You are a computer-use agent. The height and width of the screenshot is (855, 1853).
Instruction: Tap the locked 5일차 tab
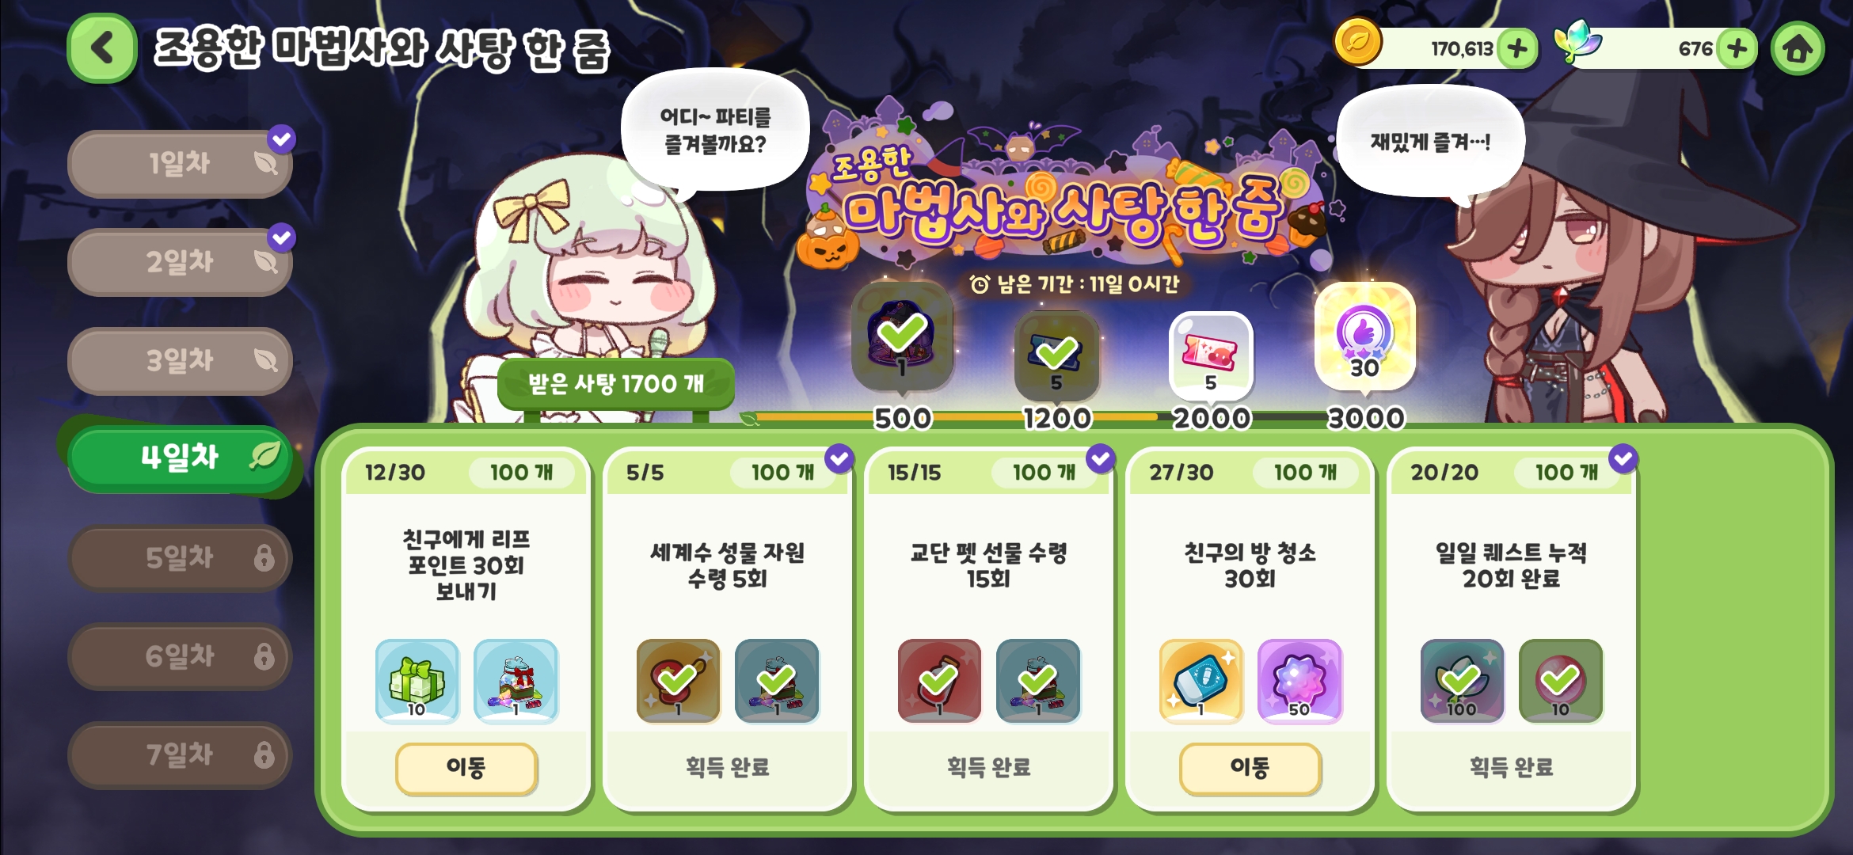pos(181,557)
